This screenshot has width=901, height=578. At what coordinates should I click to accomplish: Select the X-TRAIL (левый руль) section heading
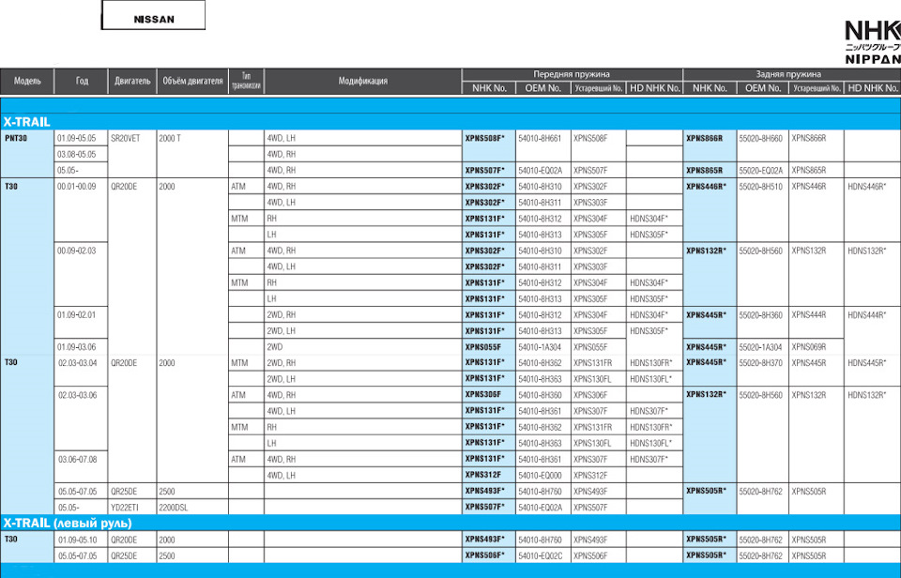point(68,523)
